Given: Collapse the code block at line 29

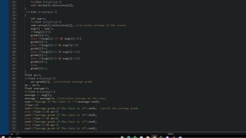Looking at the screenshot, I should click(17, 15).
